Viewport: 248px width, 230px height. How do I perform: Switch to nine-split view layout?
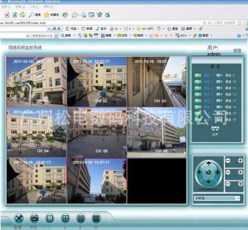coord(80,218)
